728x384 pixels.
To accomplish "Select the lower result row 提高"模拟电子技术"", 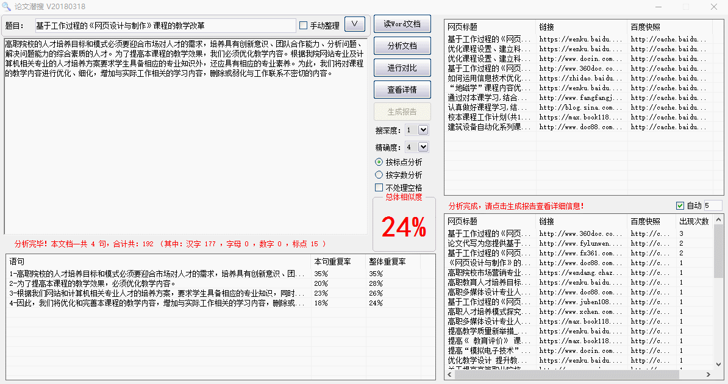I will (x=579, y=350).
